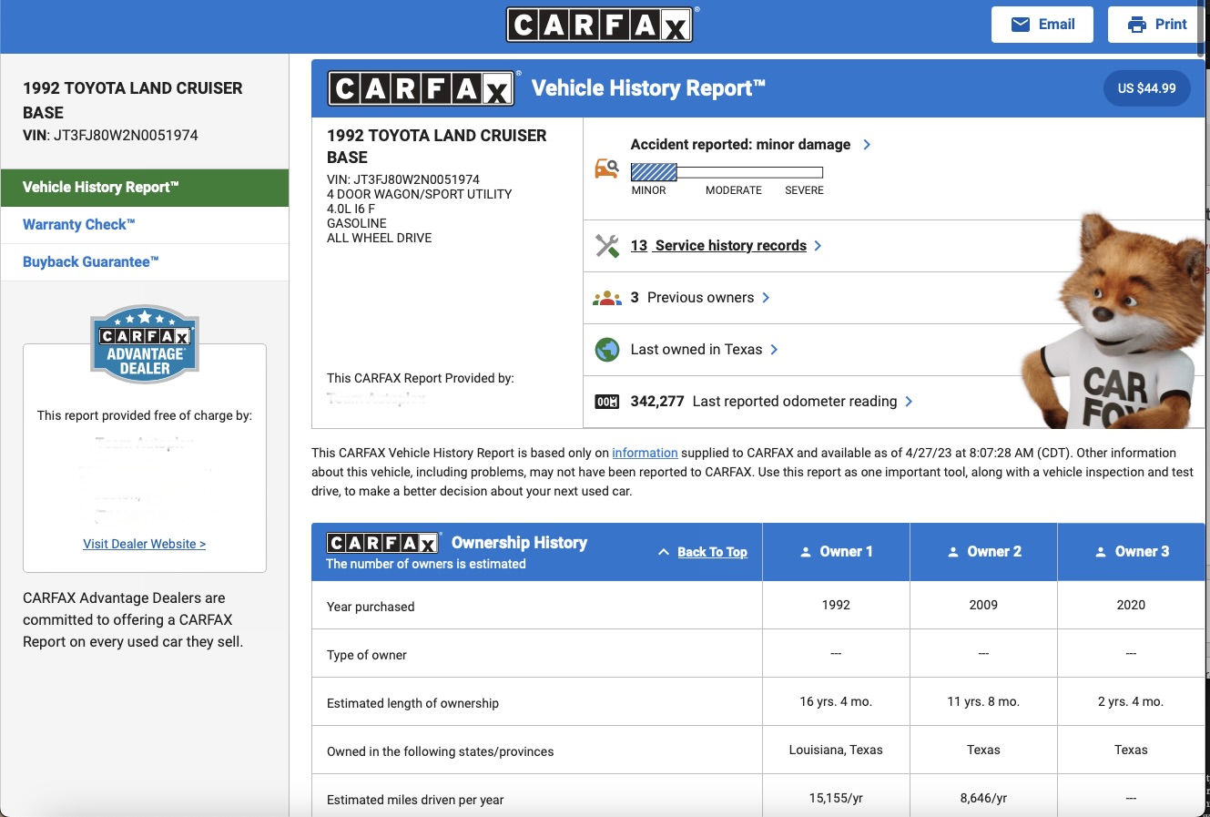Open the Visit Dealer Website link
This screenshot has height=817, width=1210.
click(144, 544)
